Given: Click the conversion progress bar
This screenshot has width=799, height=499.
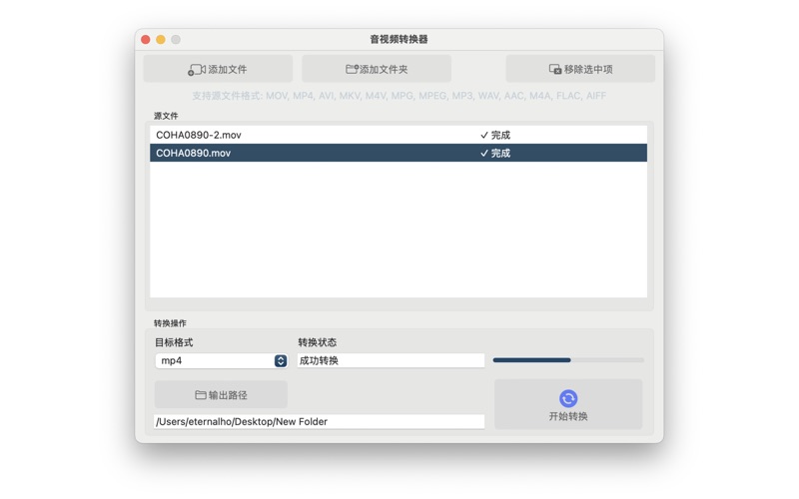Looking at the screenshot, I should click(x=567, y=360).
